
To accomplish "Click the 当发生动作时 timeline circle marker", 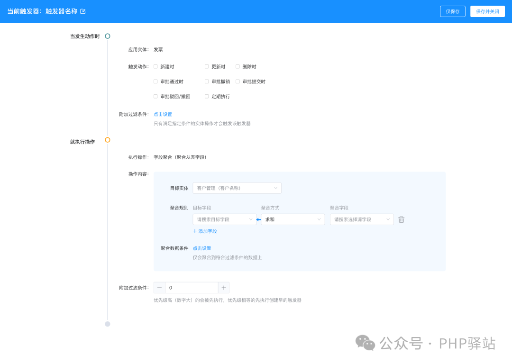I will [108, 36].
